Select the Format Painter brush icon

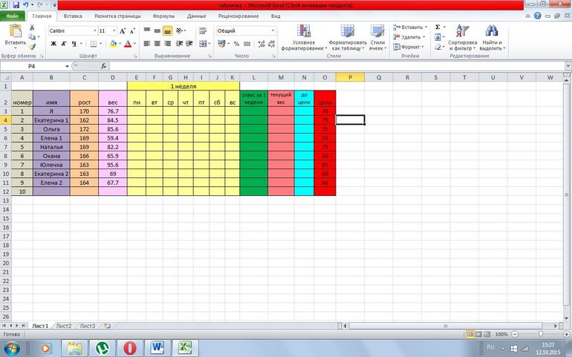pyautogui.click(x=32, y=46)
